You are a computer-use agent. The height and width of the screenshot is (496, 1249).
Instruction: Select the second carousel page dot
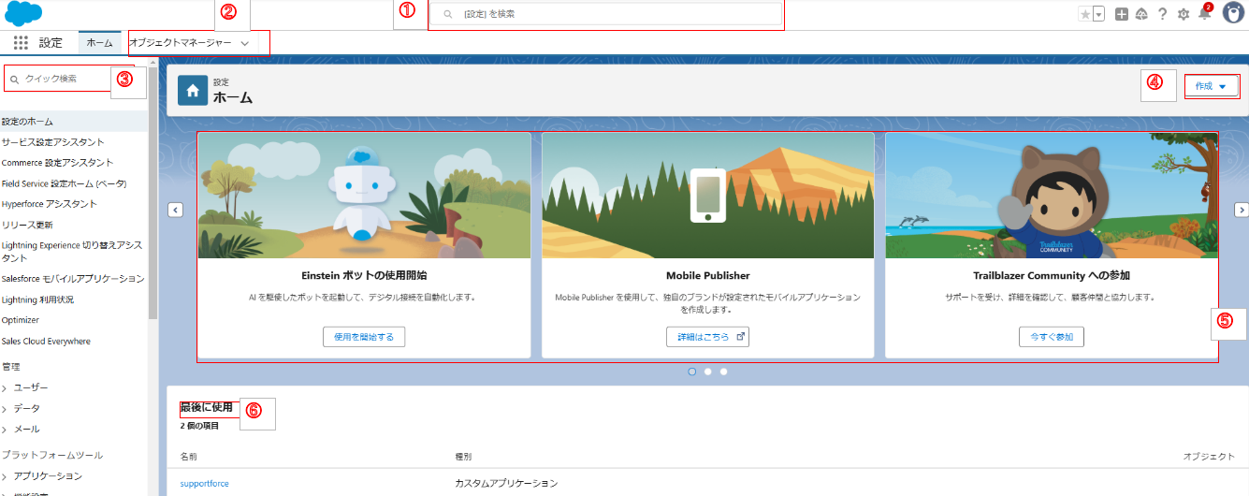click(x=708, y=372)
